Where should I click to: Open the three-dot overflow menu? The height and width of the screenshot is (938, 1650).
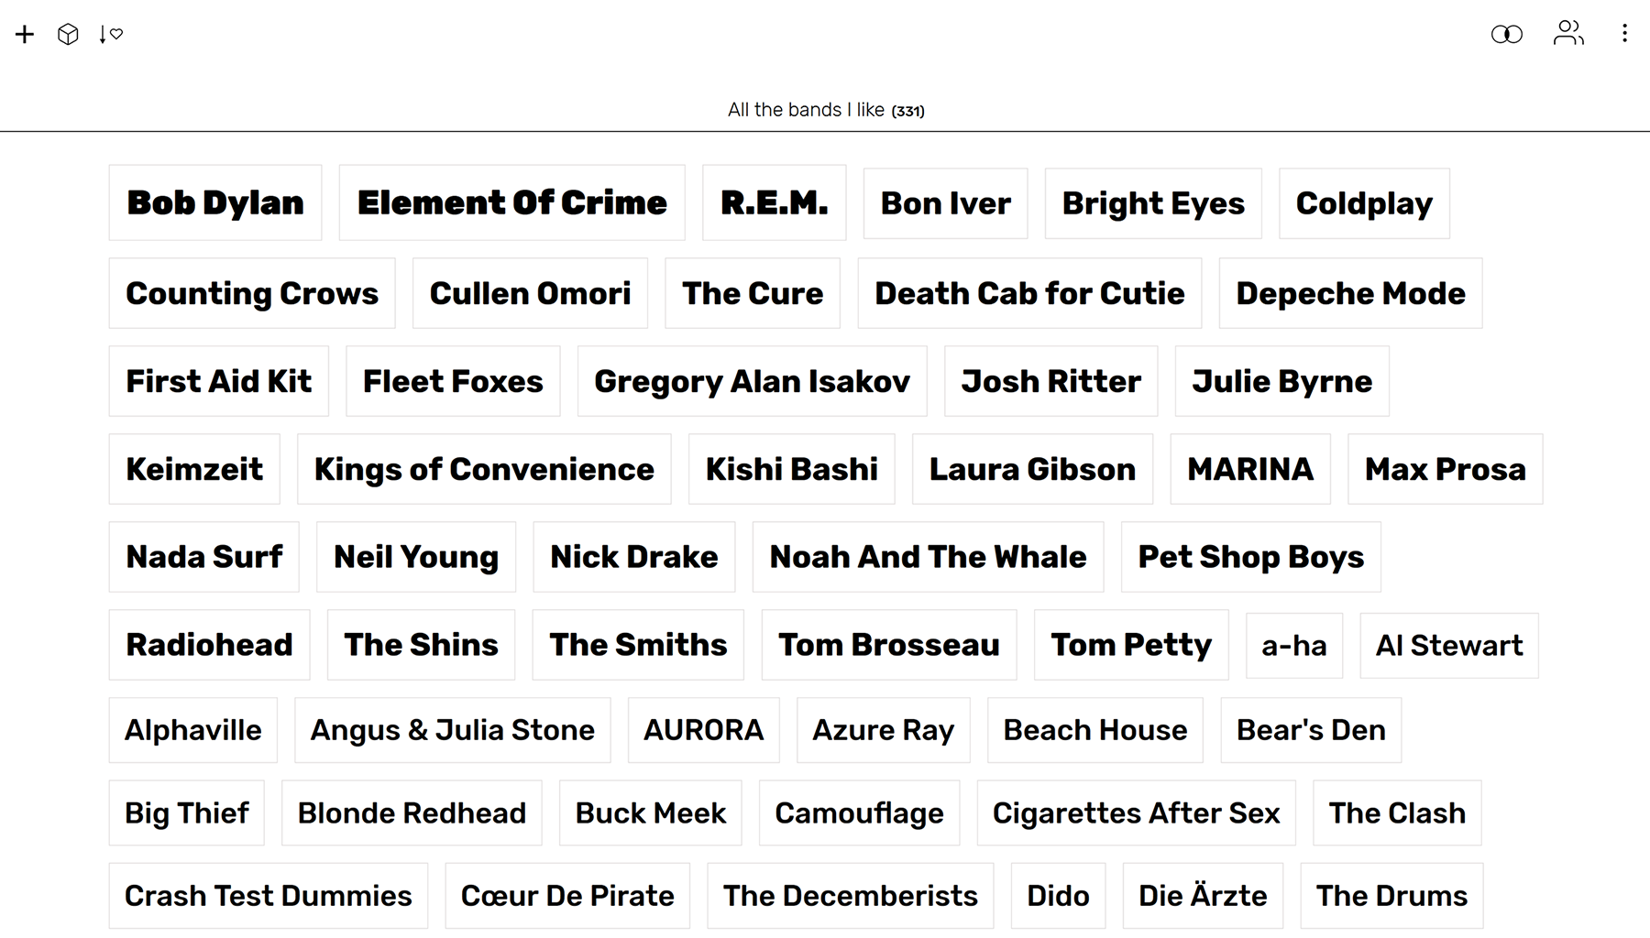1625,34
